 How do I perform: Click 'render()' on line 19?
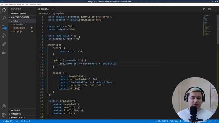58,73
